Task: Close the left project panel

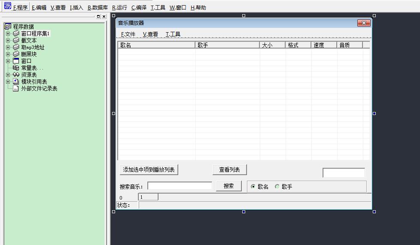Action: tap(104, 16)
